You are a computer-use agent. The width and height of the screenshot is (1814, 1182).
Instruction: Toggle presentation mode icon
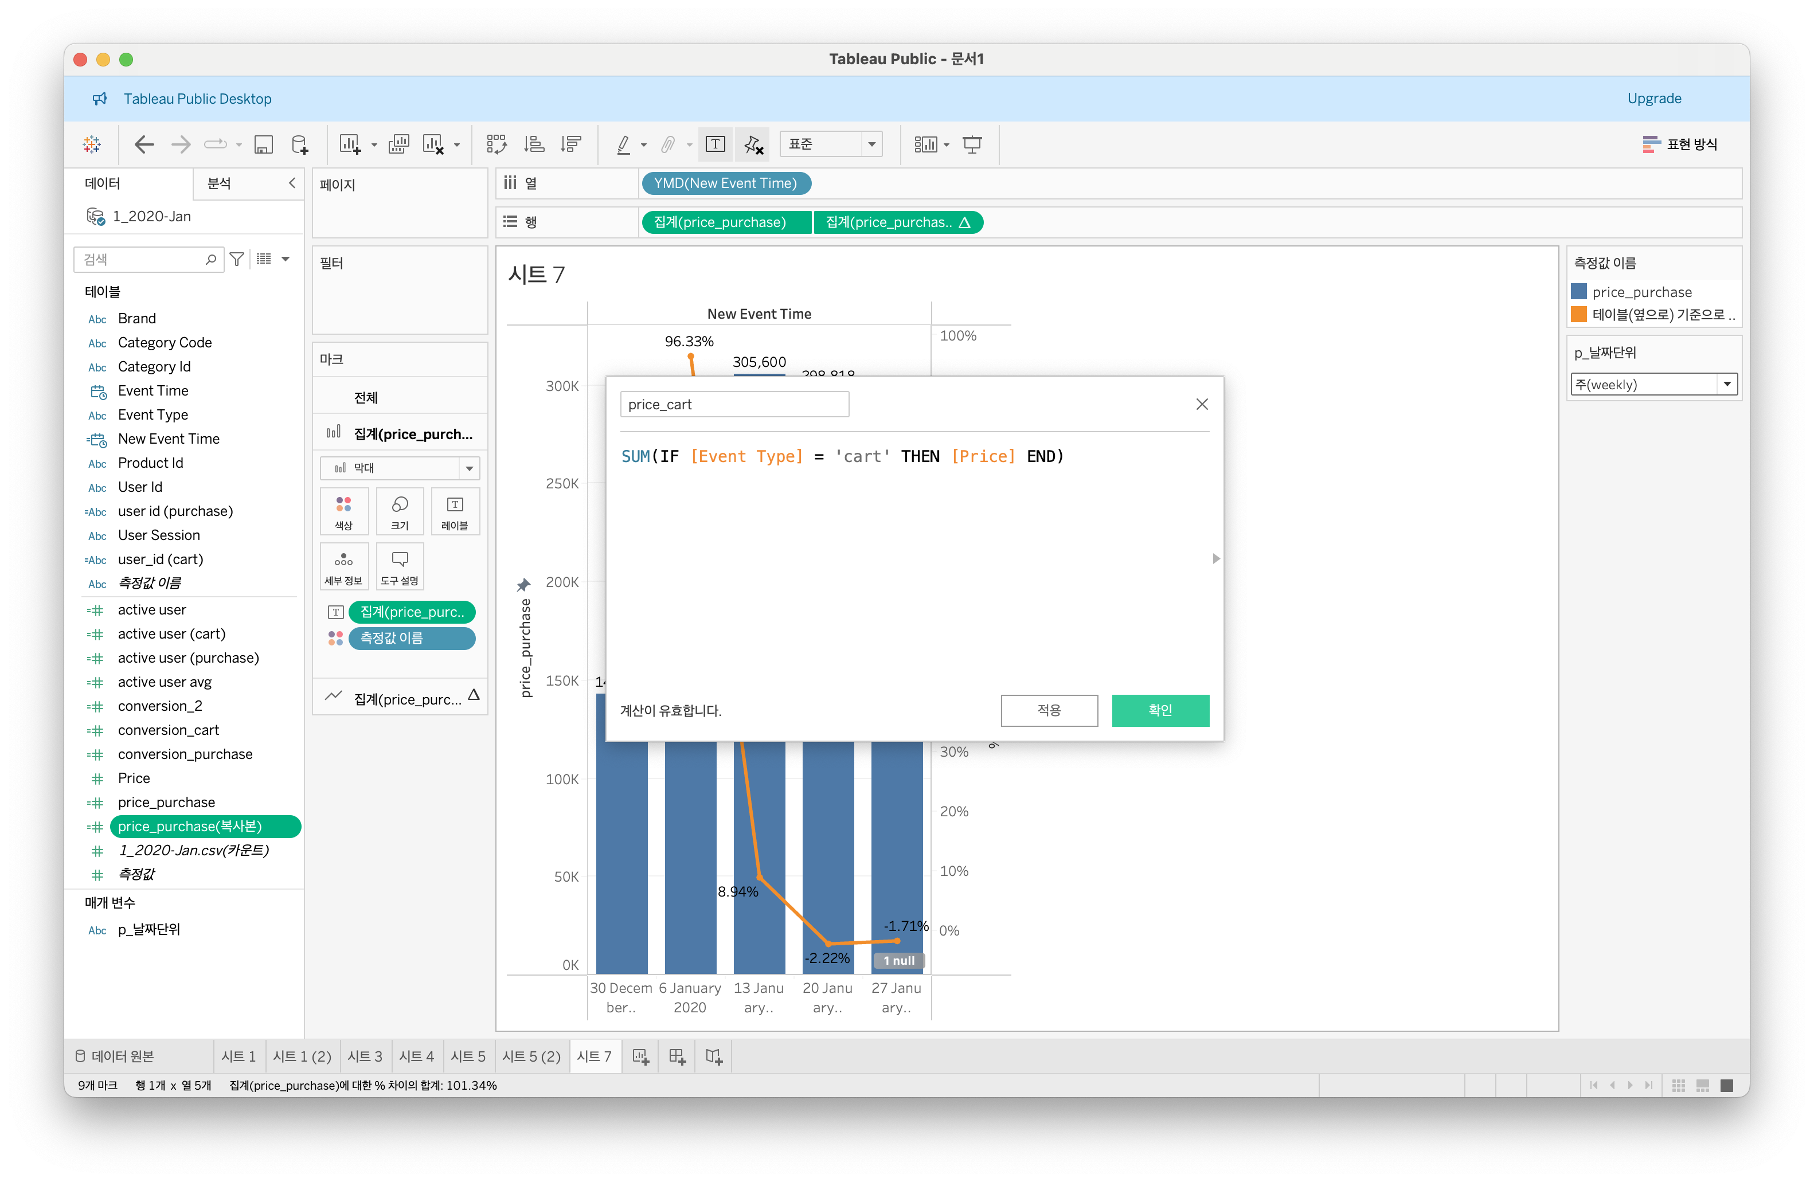(x=972, y=144)
